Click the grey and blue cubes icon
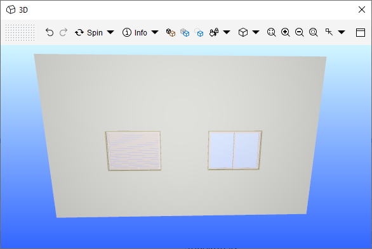 click(185, 32)
